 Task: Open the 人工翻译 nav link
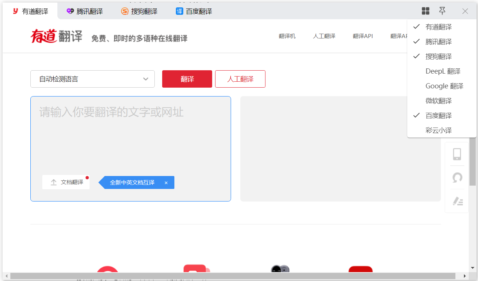(324, 36)
